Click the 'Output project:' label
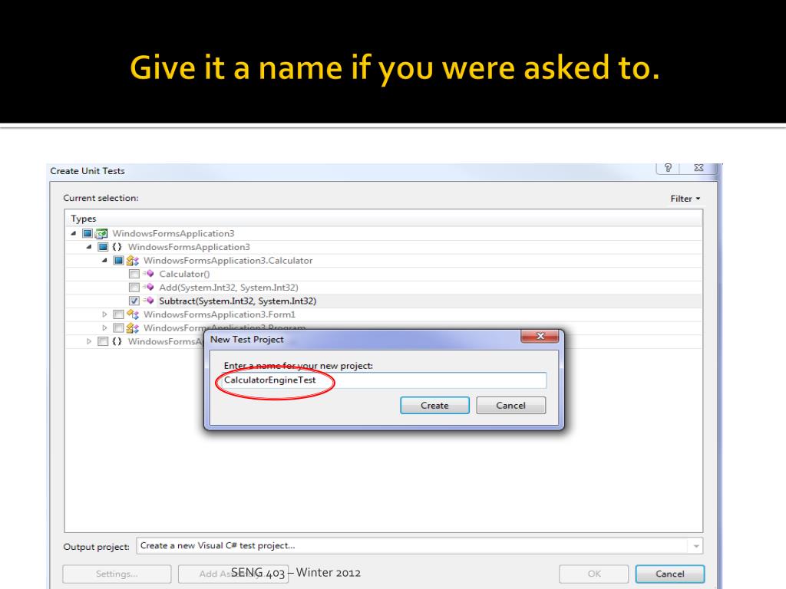 pos(96,546)
